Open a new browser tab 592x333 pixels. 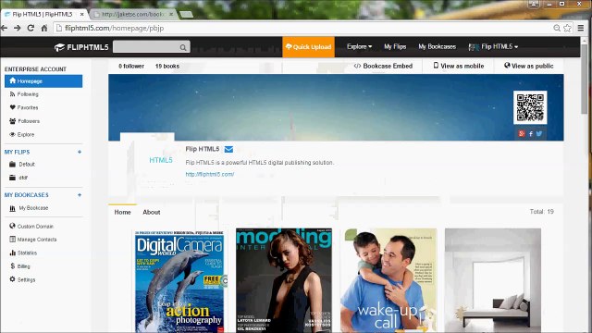click(186, 15)
